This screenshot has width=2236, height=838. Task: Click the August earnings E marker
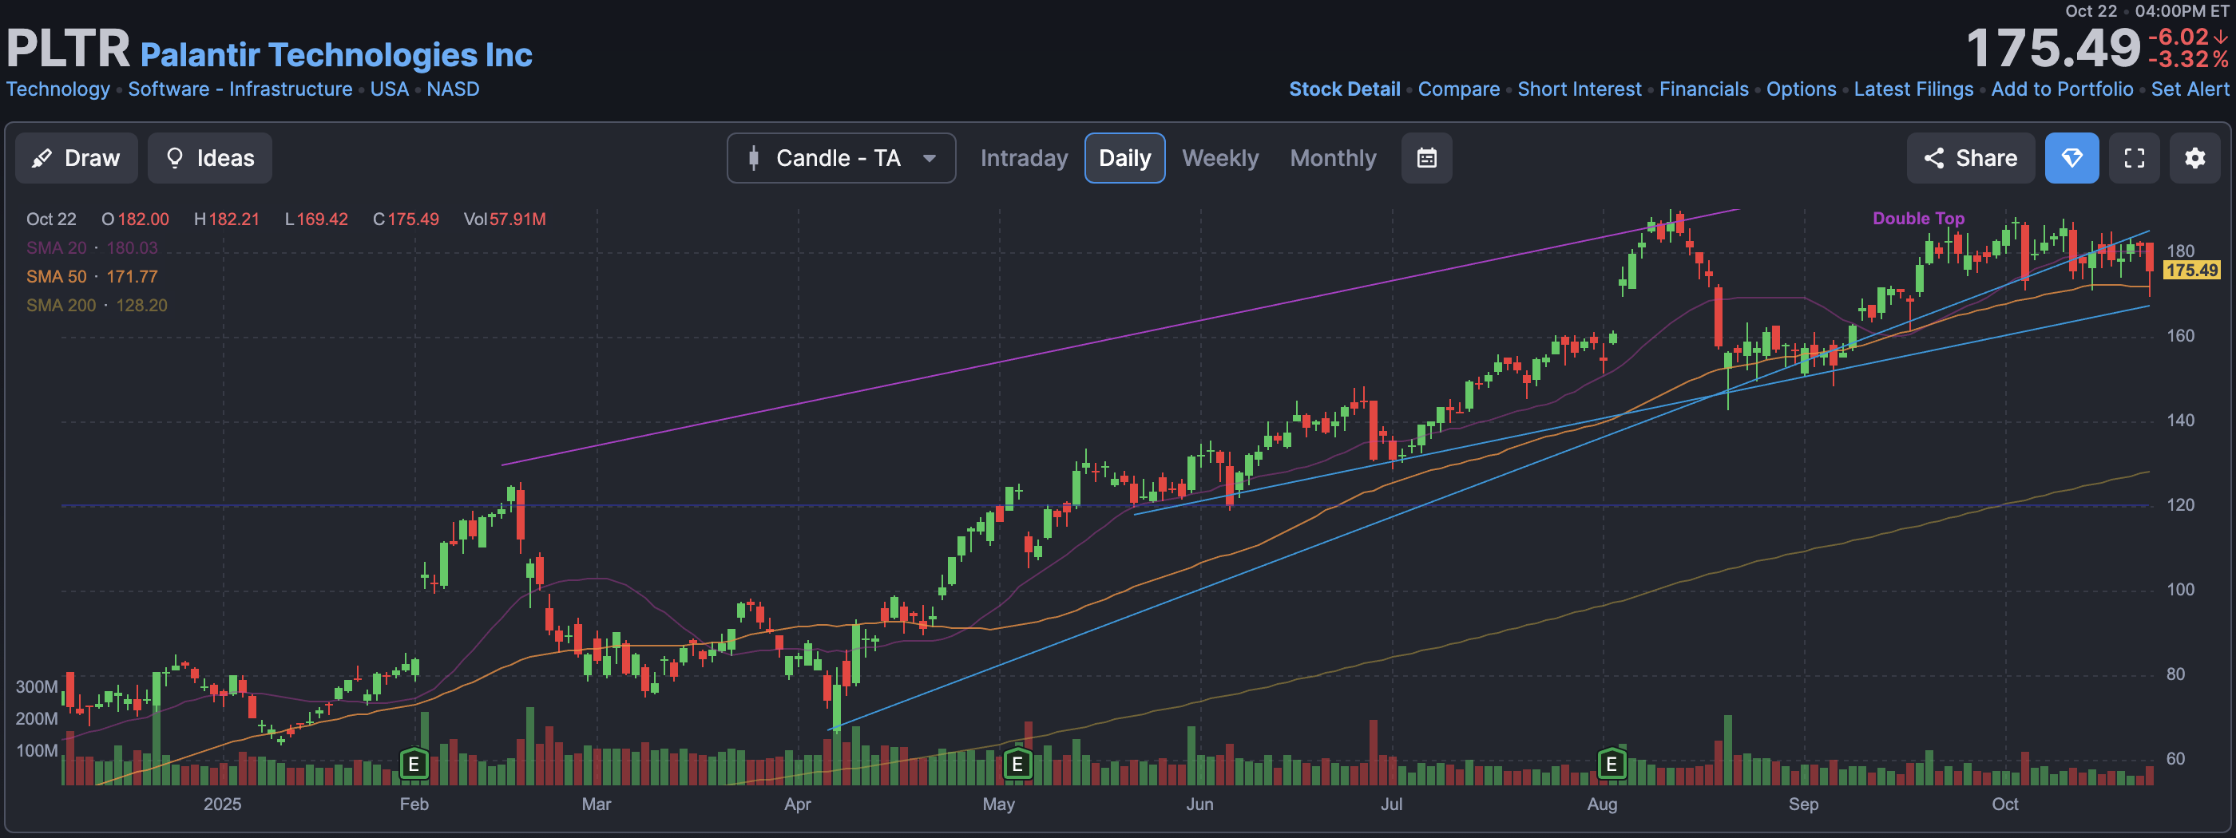(x=1611, y=765)
